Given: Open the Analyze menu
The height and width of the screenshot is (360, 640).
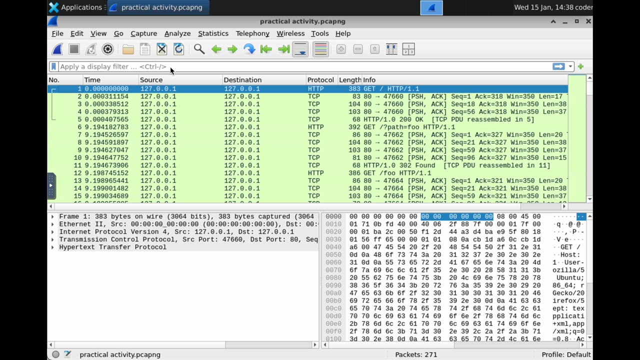Looking at the screenshot, I should (177, 33).
